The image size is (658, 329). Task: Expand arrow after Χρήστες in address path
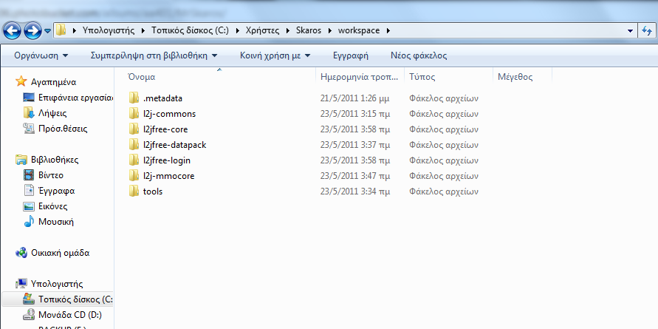(287, 30)
